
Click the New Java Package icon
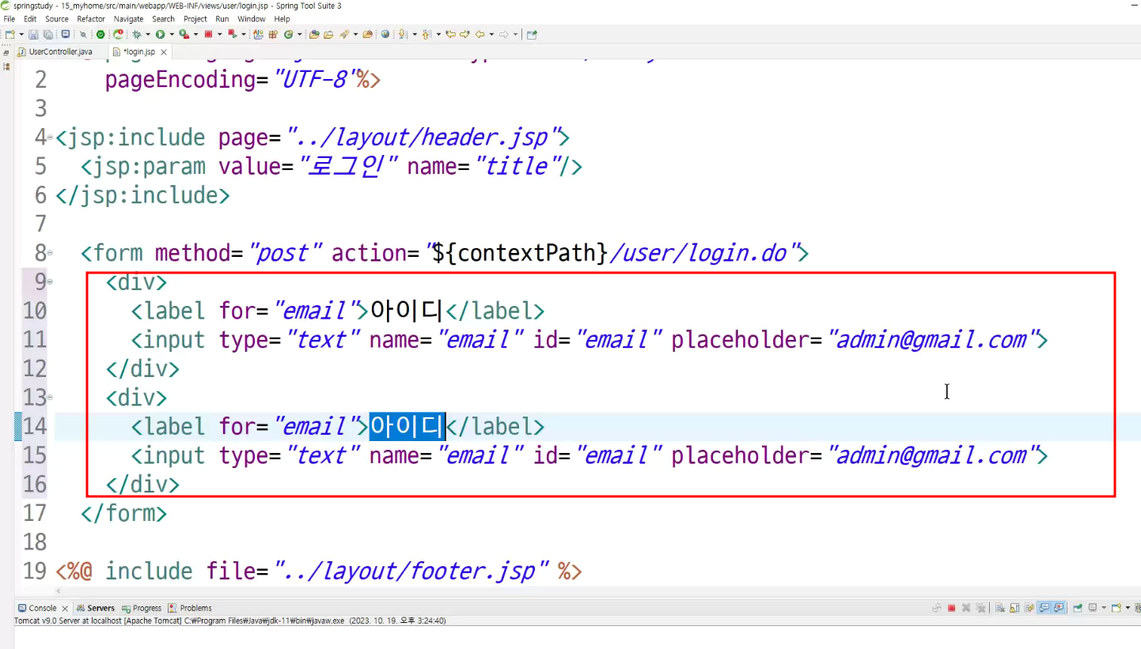point(273,35)
